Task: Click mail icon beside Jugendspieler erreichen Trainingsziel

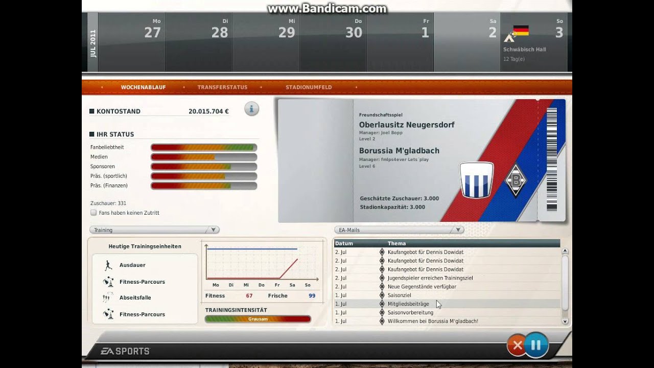Action: pos(382,278)
